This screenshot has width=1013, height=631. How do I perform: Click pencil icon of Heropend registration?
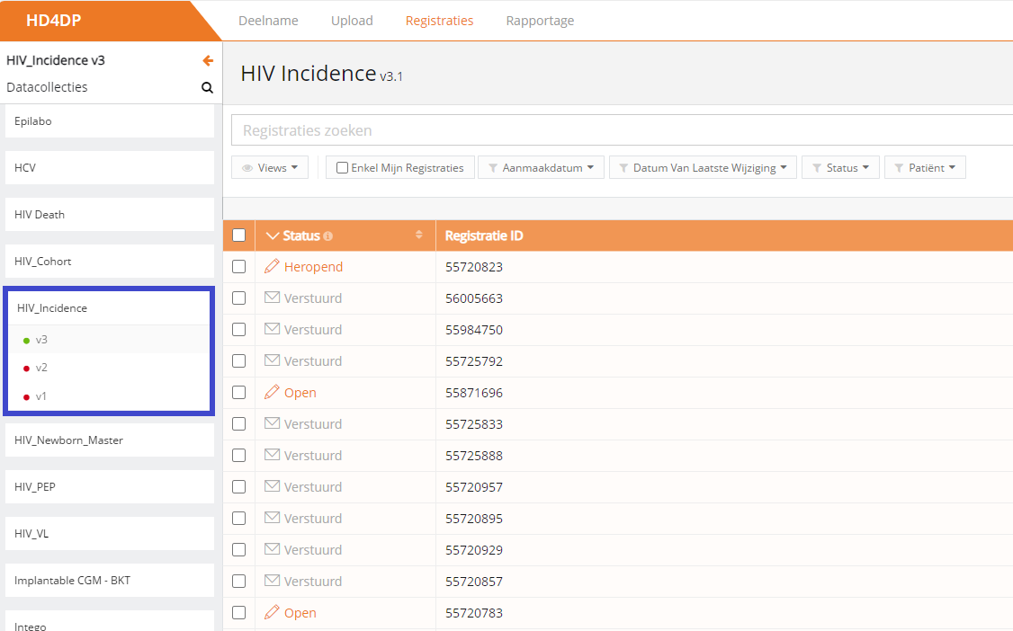[272, 267]
